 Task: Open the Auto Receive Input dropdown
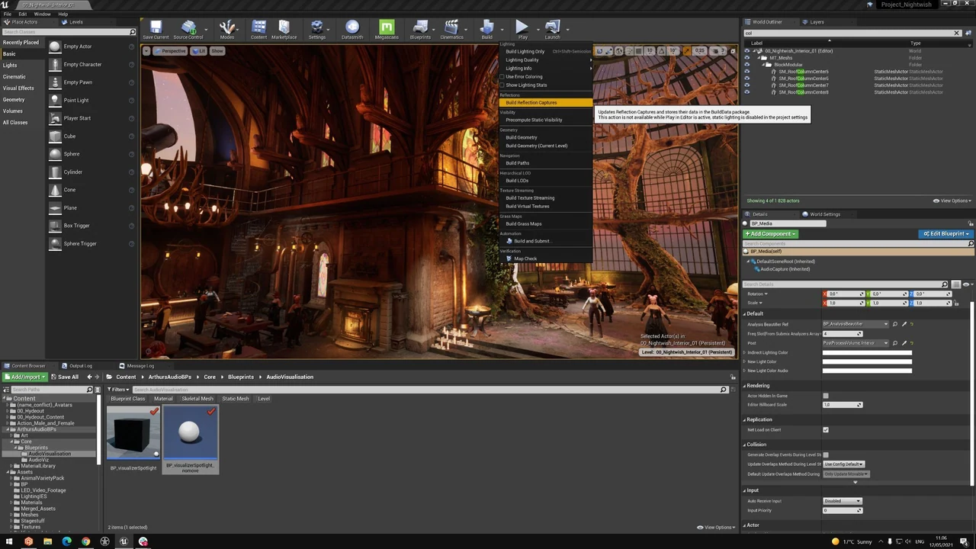[x=842, y=501]
